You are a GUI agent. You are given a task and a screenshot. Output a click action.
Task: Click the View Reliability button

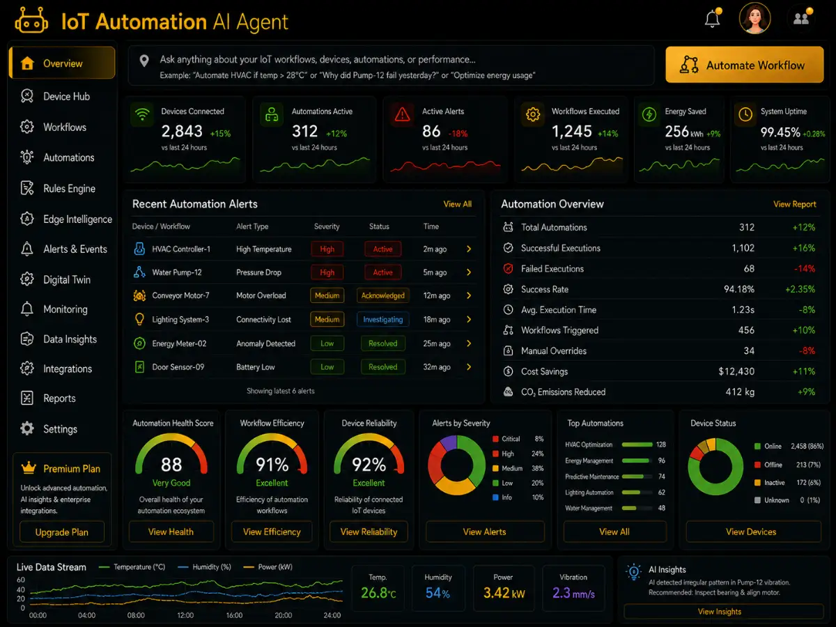pos(369,532)
